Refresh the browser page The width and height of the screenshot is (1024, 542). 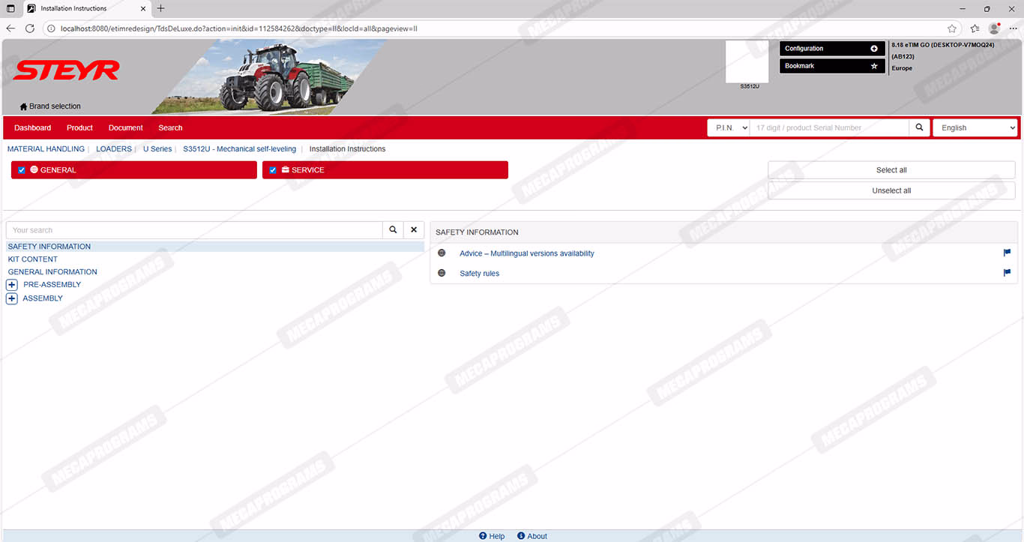[x=30, y=28]
